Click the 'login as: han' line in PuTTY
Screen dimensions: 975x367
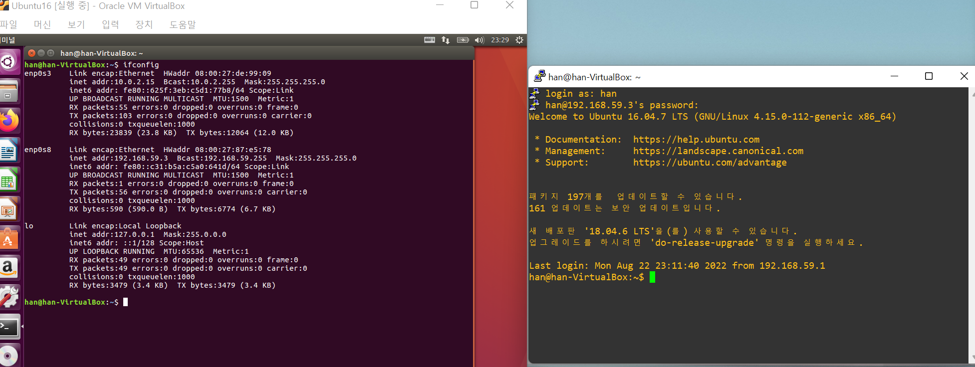[x=581, y=94]
